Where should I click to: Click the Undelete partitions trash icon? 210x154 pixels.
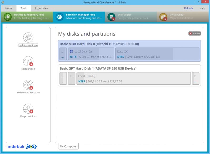[x=28, y=38]
